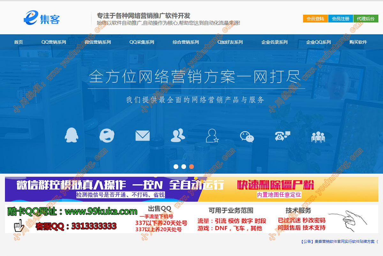Image resolution: width=383 pixels, height=256 pixels.
Task: Open the 企业名录系列 menu
Action: coord(274,42)
